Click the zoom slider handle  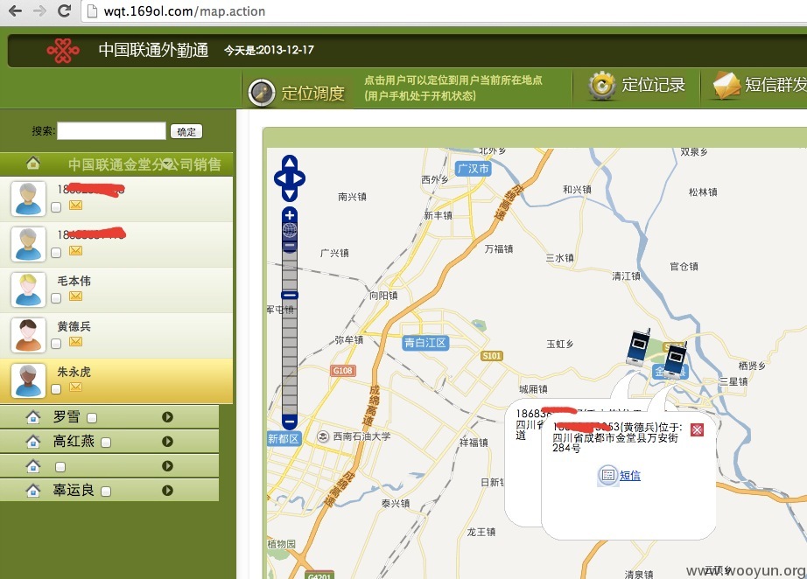coord(290,295)
